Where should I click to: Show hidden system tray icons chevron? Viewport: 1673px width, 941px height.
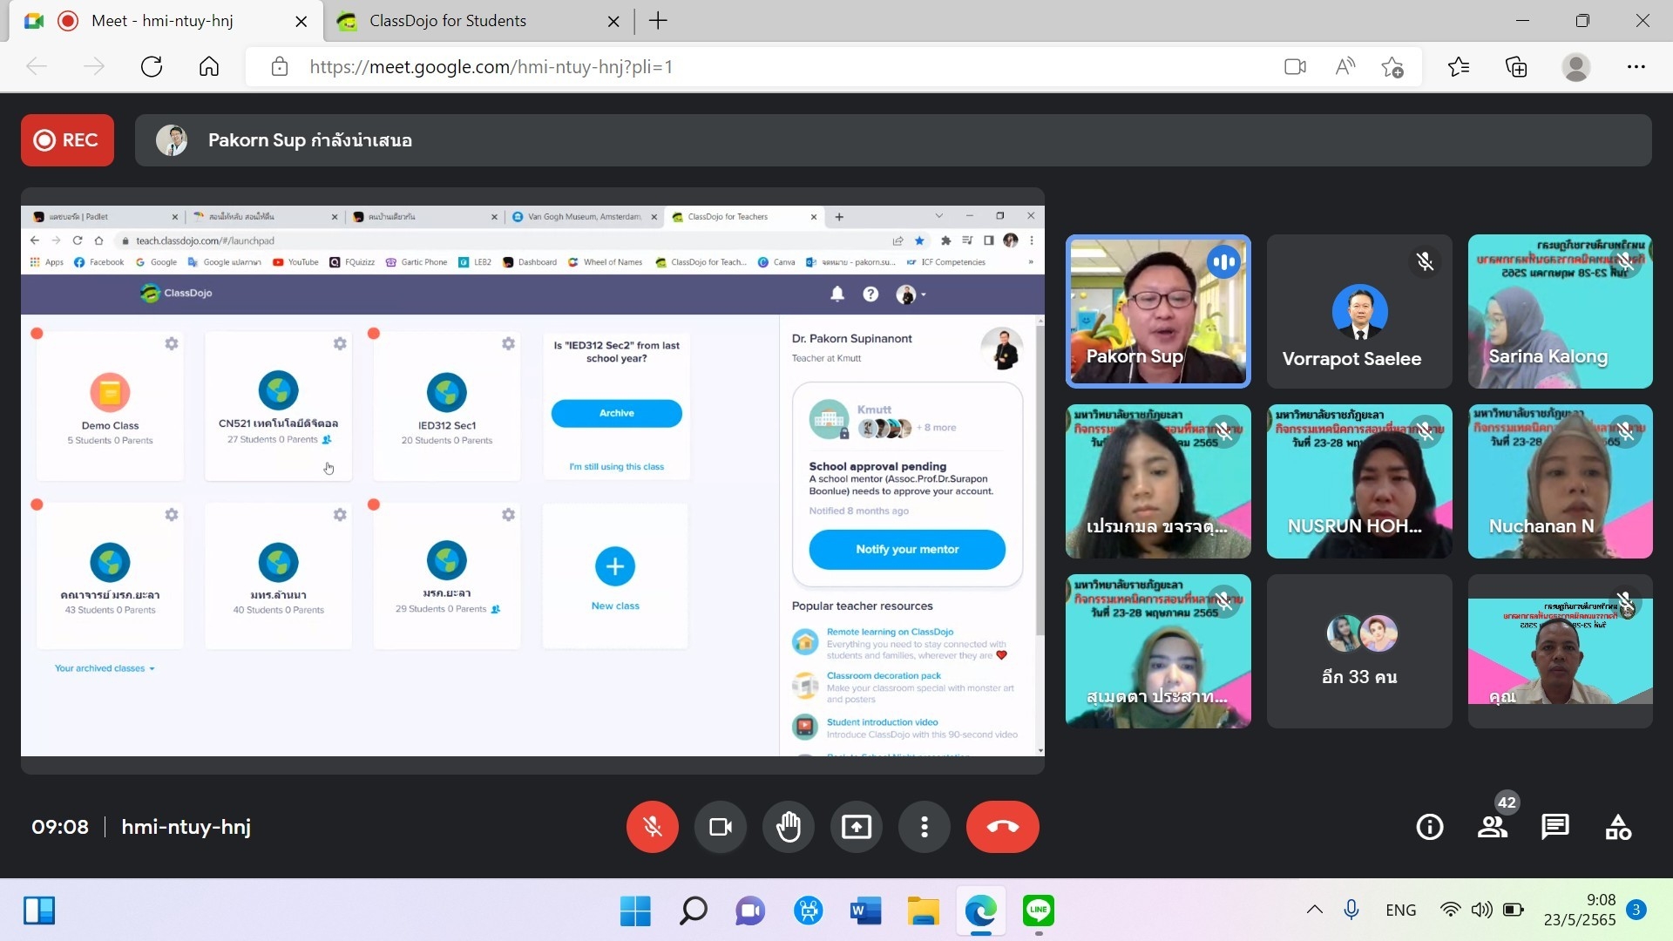tap(1314, 910)
